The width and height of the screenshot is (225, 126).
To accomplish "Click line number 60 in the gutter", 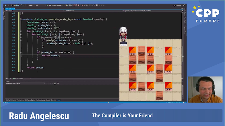I will 13,55.
